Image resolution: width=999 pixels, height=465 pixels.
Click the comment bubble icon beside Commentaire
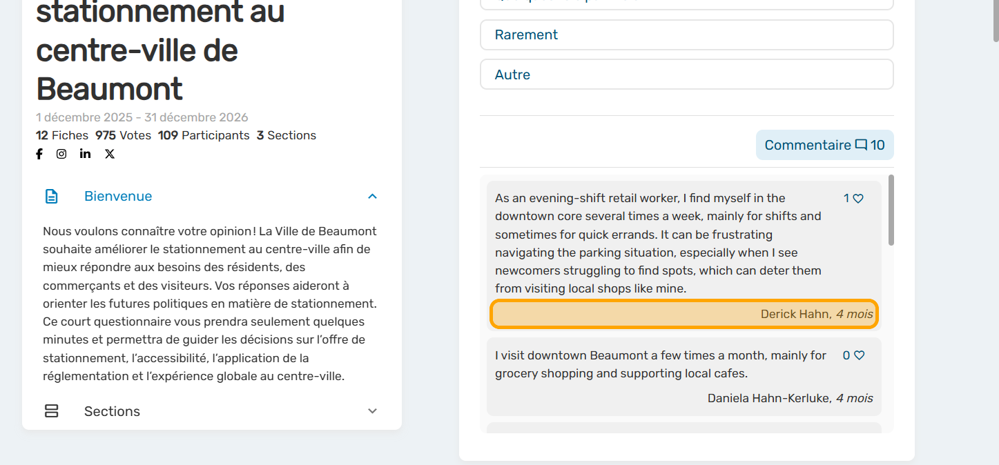pos(861,146)
